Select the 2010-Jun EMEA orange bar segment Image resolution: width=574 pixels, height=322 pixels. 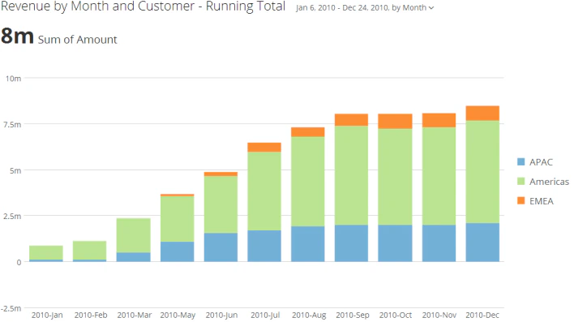coord(221,174)
